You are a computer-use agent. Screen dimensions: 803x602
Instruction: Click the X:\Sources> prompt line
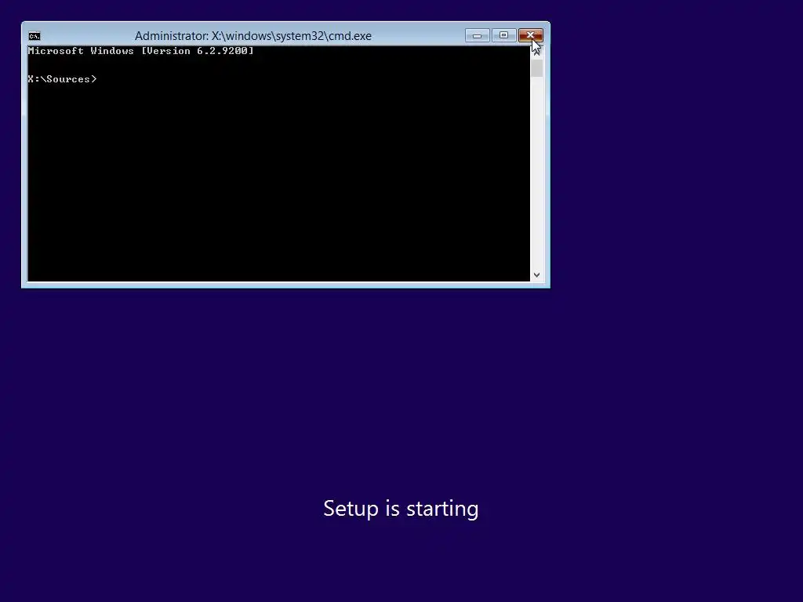pyautogui.click(x=63, y=79)
